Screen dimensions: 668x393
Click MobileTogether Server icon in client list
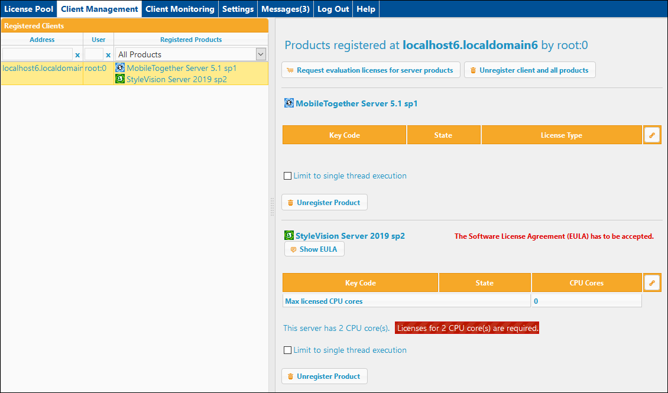tap(120, 68)
